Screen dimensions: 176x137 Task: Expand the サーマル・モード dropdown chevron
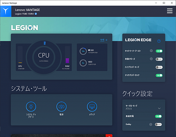[159, 108]
